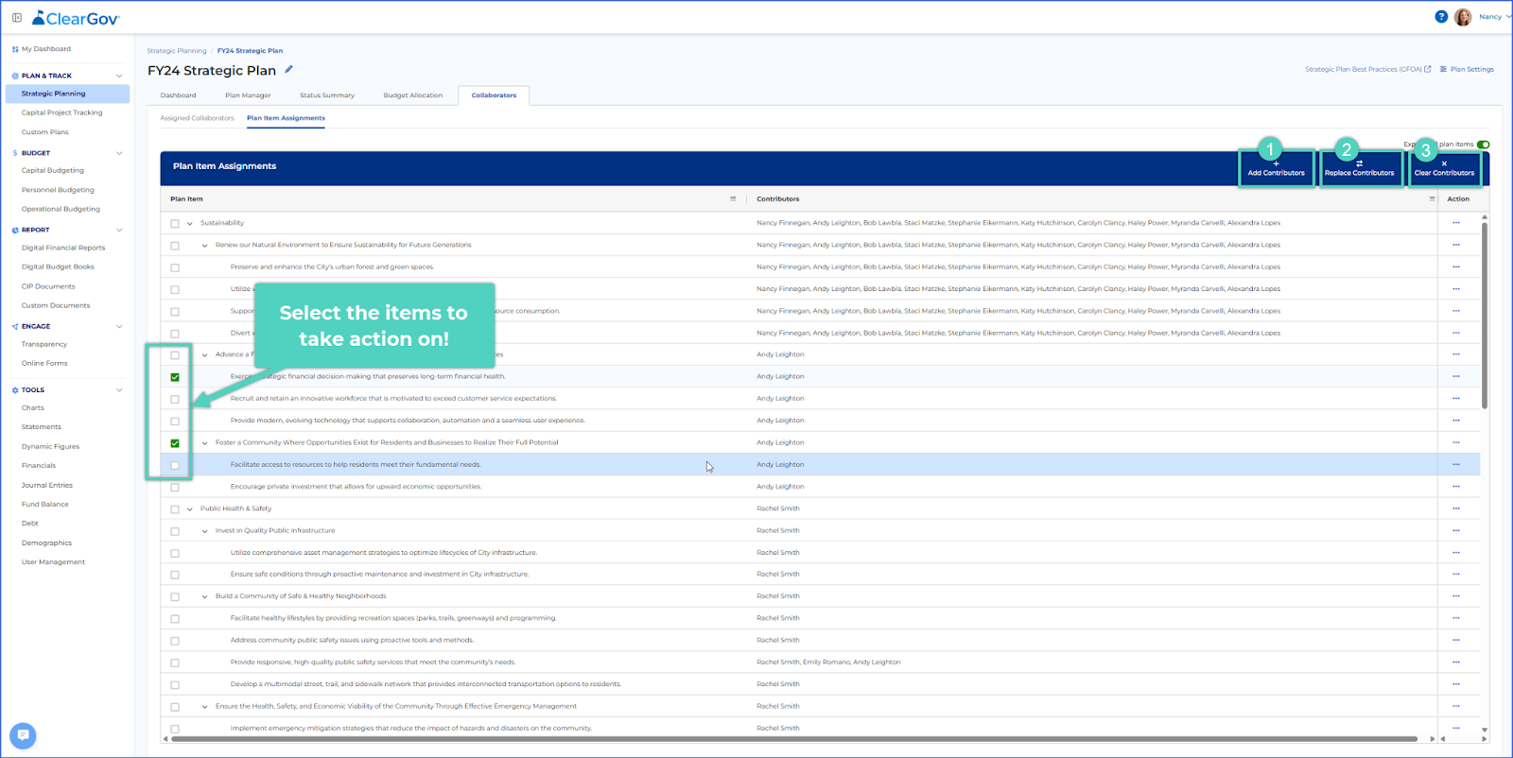
Task: Open action menu for Ensure the Health, Safety row
Action: [x=1456, y=706]
